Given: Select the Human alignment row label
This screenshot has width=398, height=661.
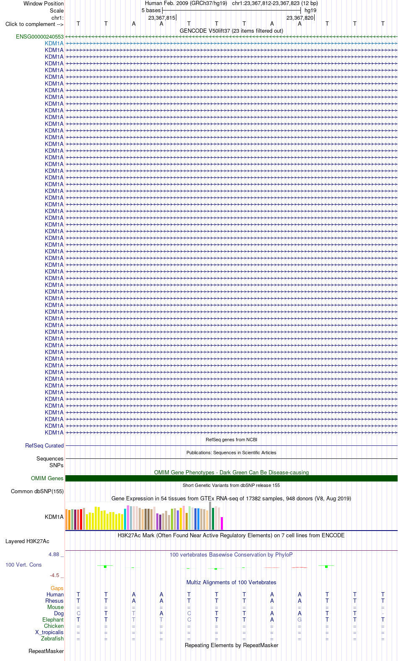Looking at the screenshot, I should pyautogui.click(x=55, y=595).
